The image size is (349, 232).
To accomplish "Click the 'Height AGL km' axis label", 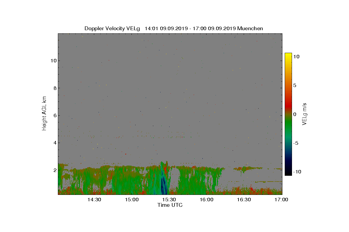I will point(44,113).
